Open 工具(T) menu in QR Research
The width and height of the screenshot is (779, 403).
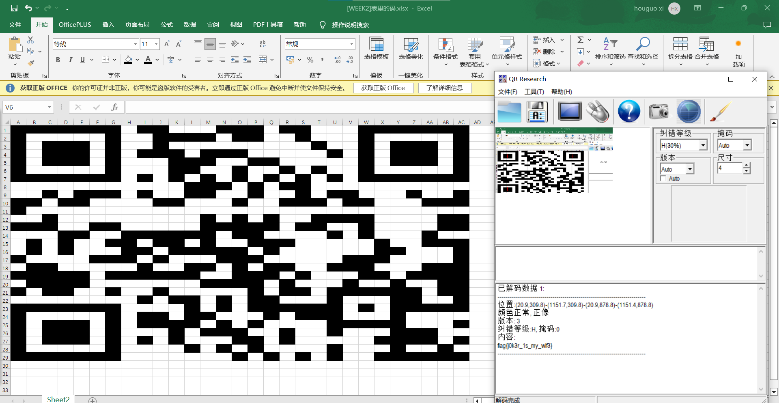point(534,92)
